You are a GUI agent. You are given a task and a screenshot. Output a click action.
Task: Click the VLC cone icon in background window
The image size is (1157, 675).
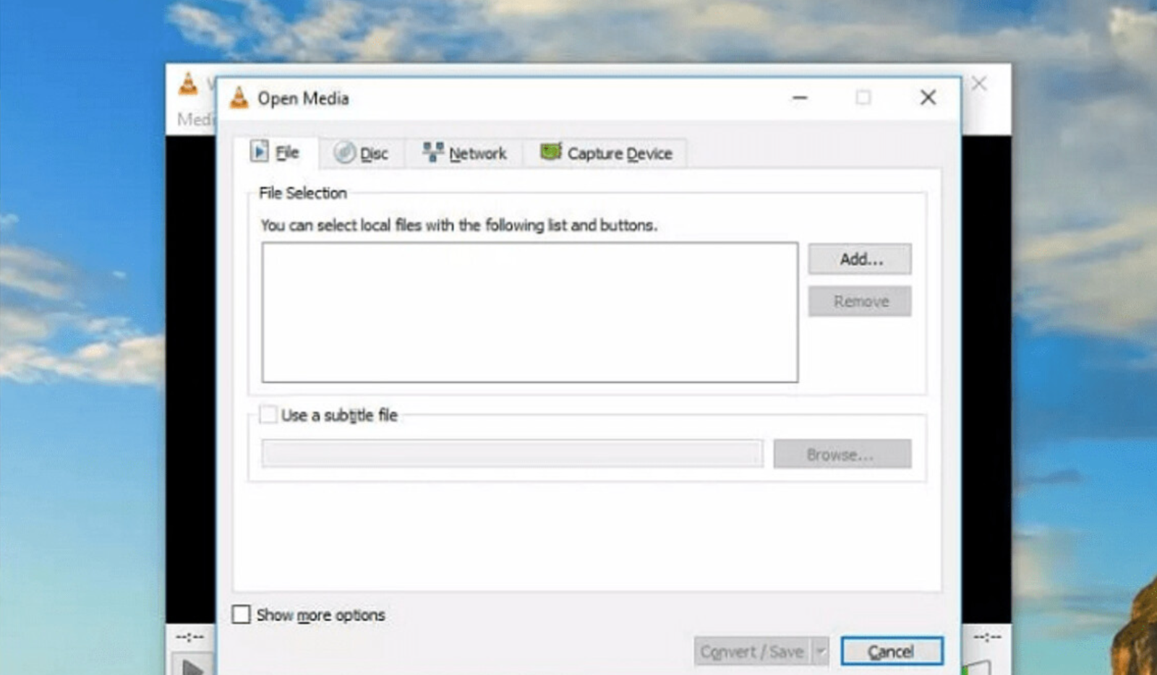[188, 85]
